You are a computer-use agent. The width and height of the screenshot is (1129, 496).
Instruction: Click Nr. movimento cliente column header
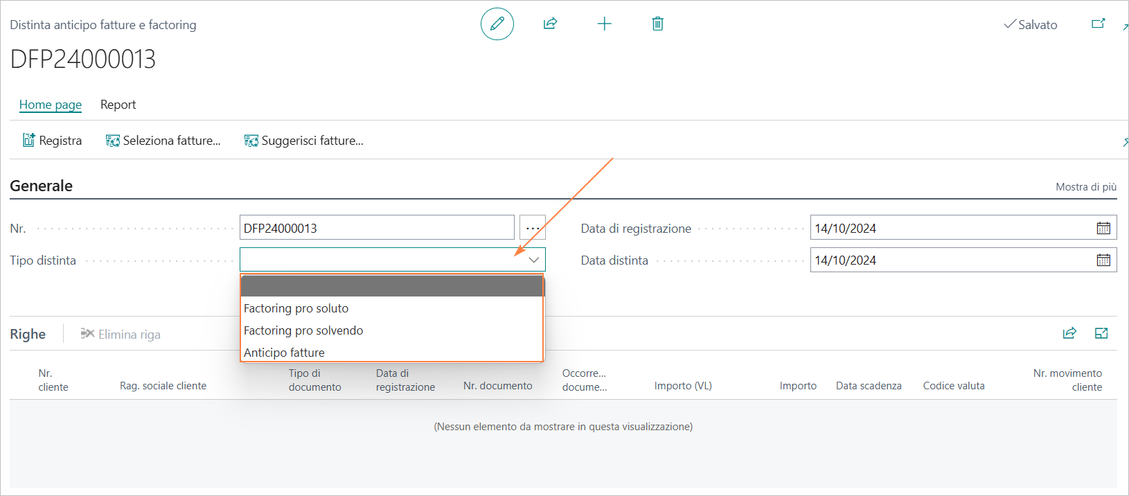click(x=1067, y=380)
